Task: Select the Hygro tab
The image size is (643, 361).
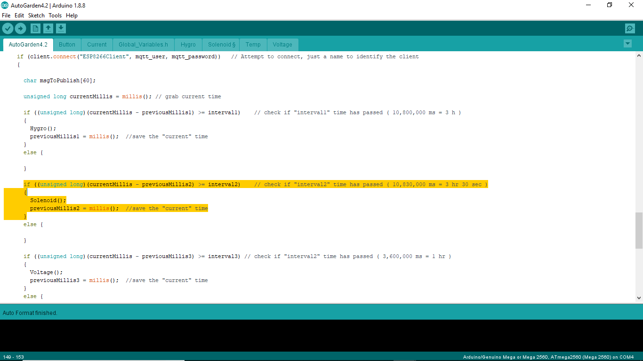Action: pos(188,44)
